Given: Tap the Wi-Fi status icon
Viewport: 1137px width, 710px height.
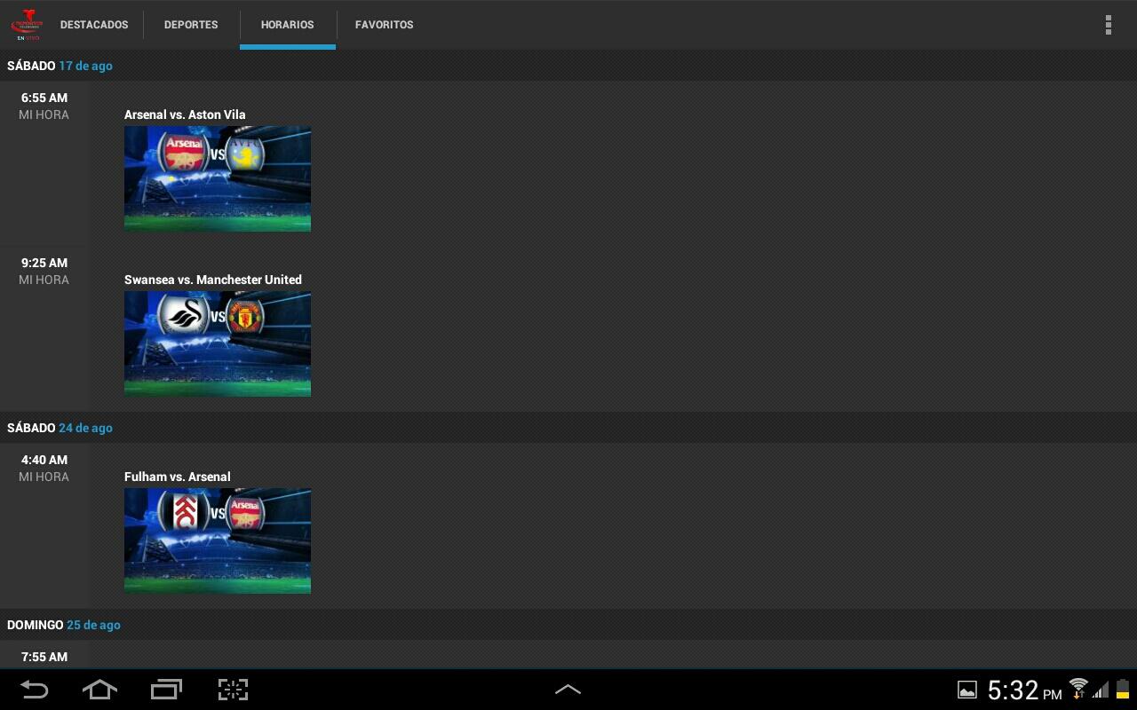Looking at the screenshot, I should coord(1078,688).
